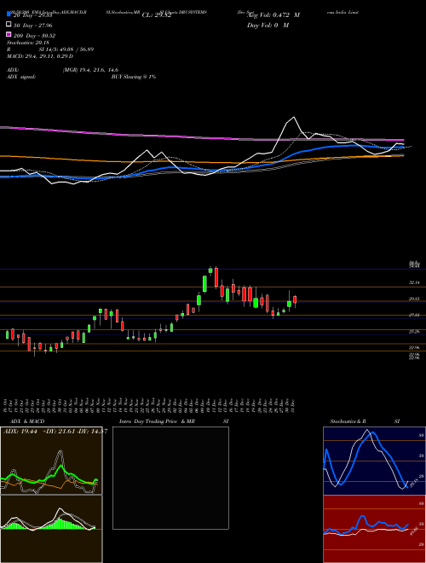
Task: Select the 'MACD: 29.4, 29.11, 0.29 D' line
Action: (x=40, y=56)
